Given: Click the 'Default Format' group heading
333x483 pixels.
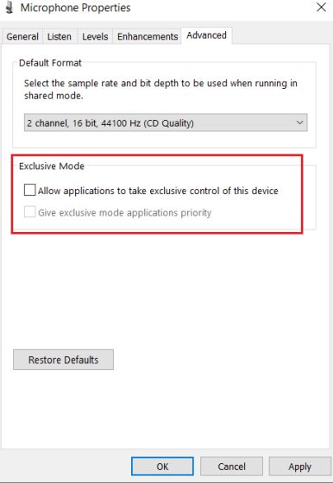Looking at the screenshot, I should [50, 63].
